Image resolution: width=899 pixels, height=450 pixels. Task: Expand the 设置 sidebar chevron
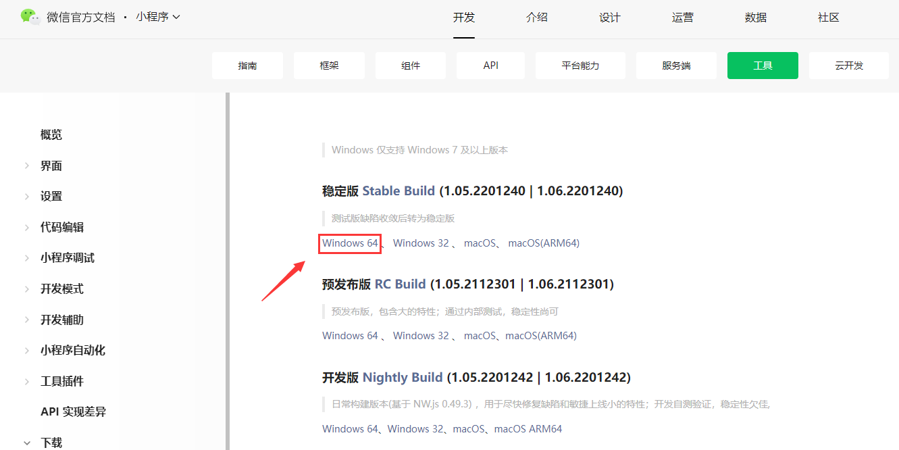coord(26,197)
